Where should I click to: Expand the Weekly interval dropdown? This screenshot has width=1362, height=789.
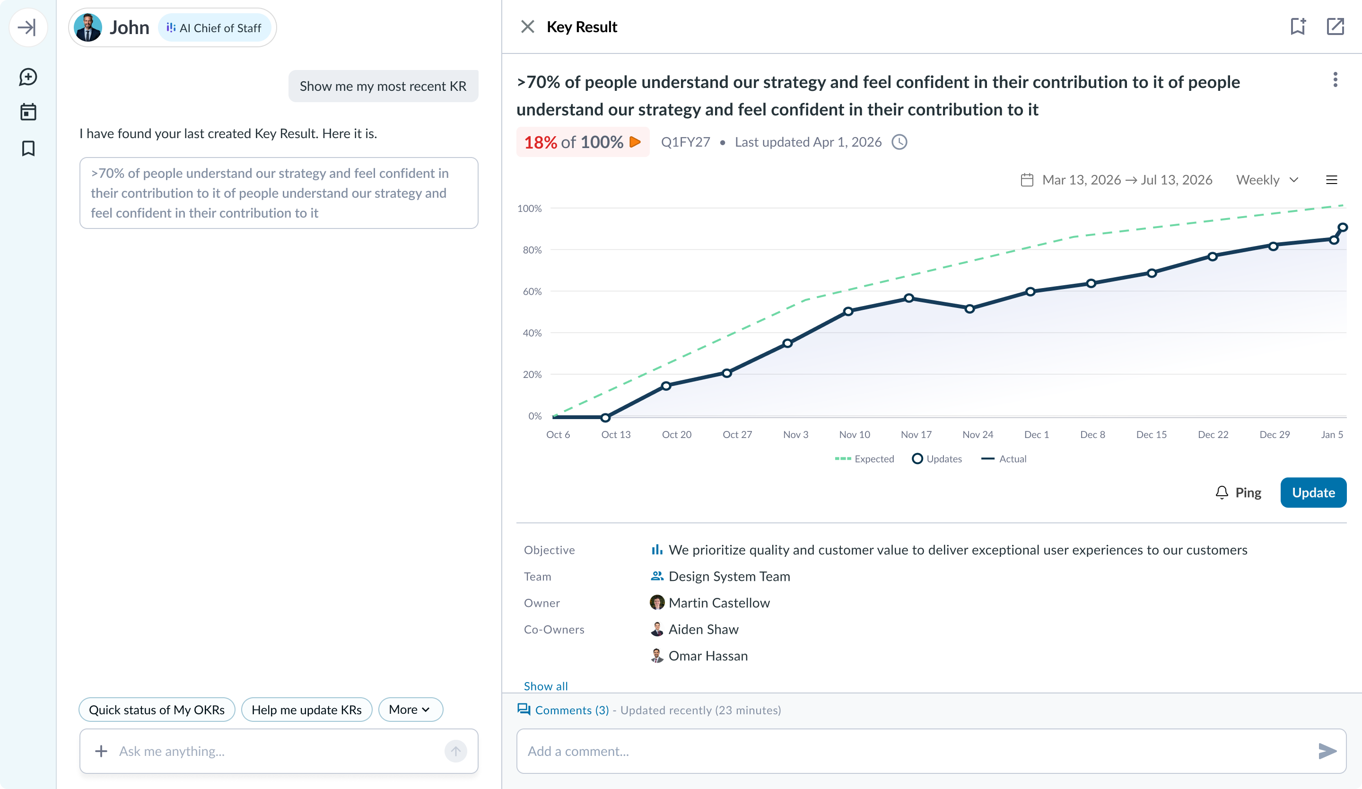tap(1267, 180)
